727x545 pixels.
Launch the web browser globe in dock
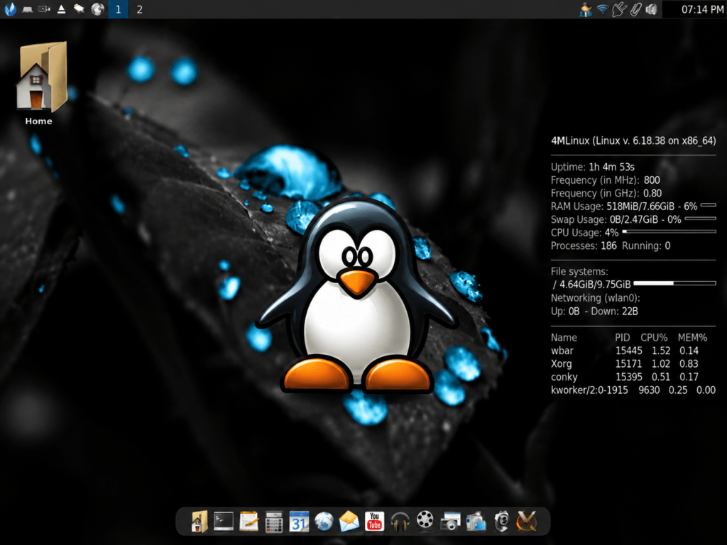(x=324, y=522)
